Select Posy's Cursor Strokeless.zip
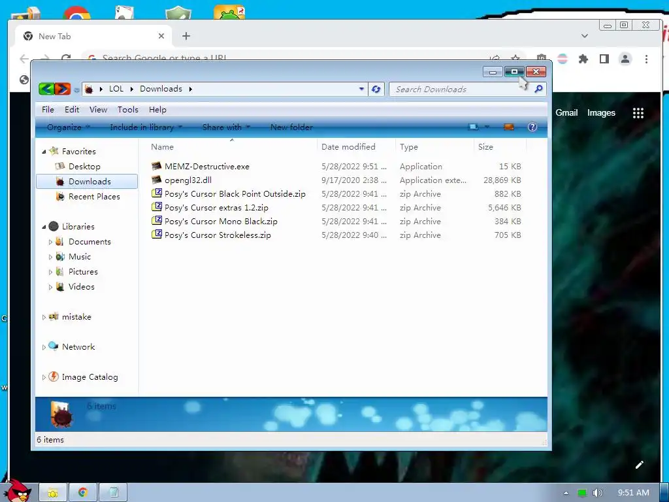This screenshot has height=502, width=669. pyautogui.click(x=218, y=235)
